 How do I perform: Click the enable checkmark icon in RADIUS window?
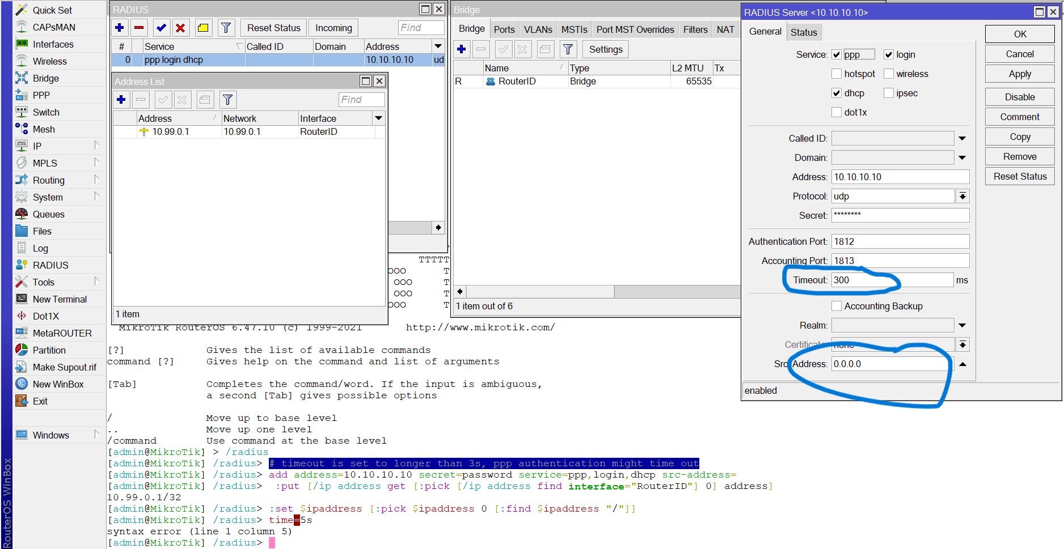click(161, 28)
